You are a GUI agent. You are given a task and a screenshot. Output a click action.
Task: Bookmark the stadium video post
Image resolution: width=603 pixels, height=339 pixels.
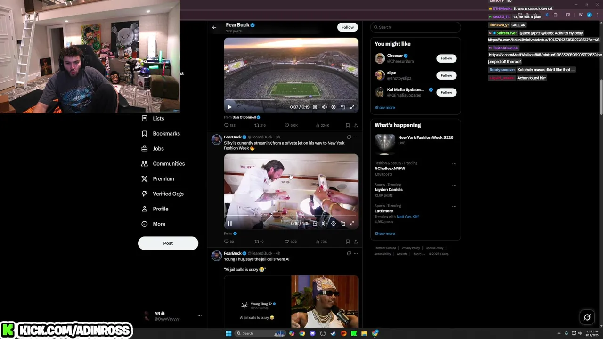click(x=348, y=126)
